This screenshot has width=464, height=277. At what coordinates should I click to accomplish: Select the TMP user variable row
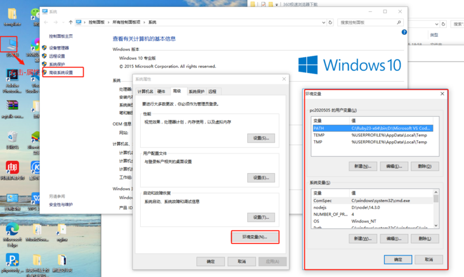(373, 142)
